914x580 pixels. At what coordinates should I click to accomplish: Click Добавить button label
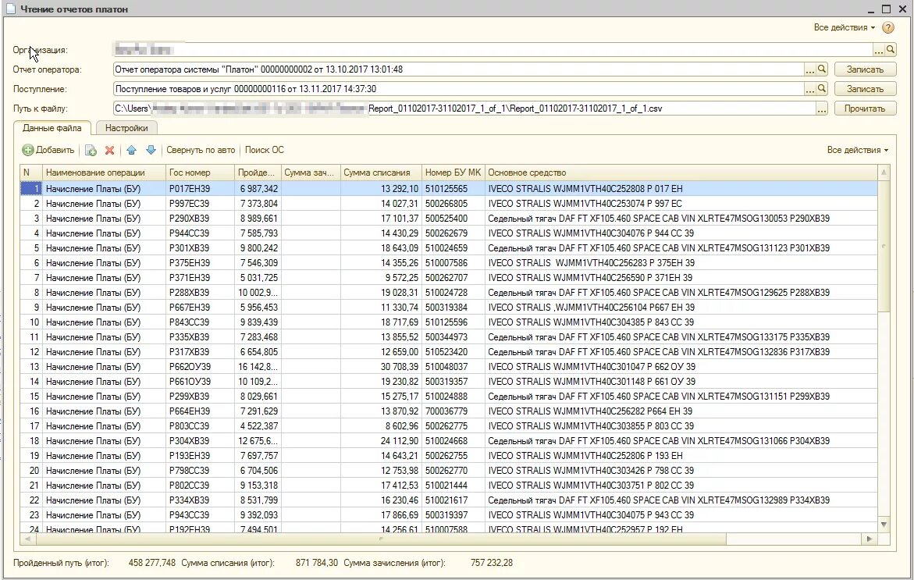55,150
